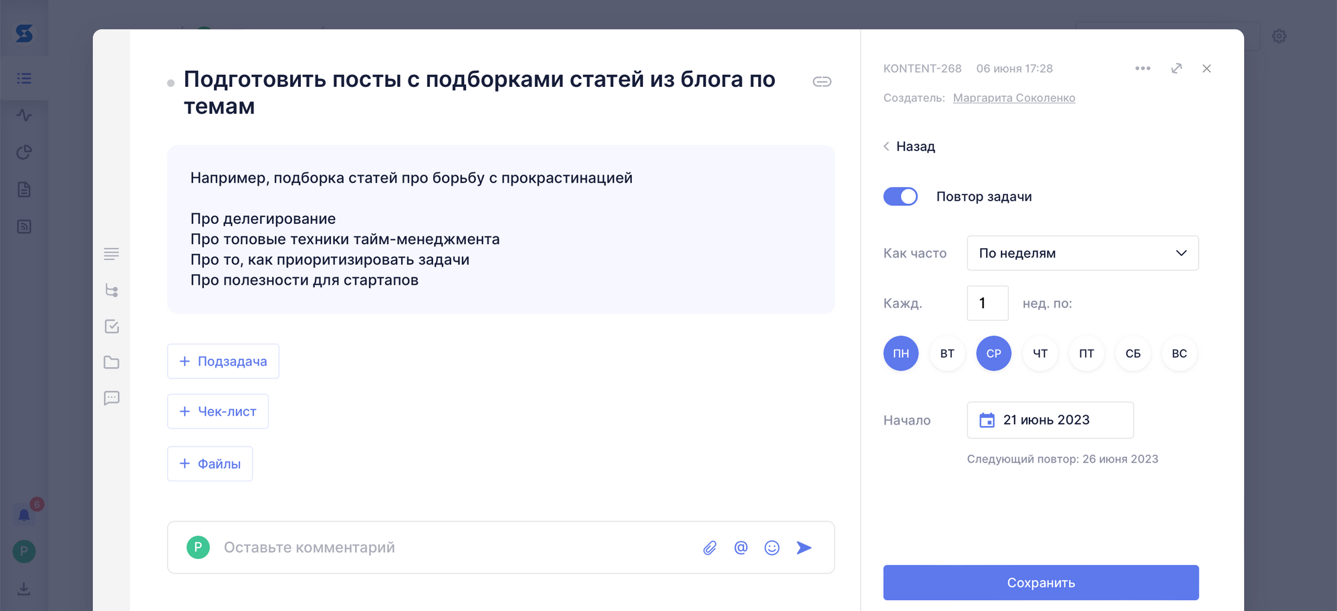Expand the task to full screen
The image size is (1337, 611).
(1177, 68)
